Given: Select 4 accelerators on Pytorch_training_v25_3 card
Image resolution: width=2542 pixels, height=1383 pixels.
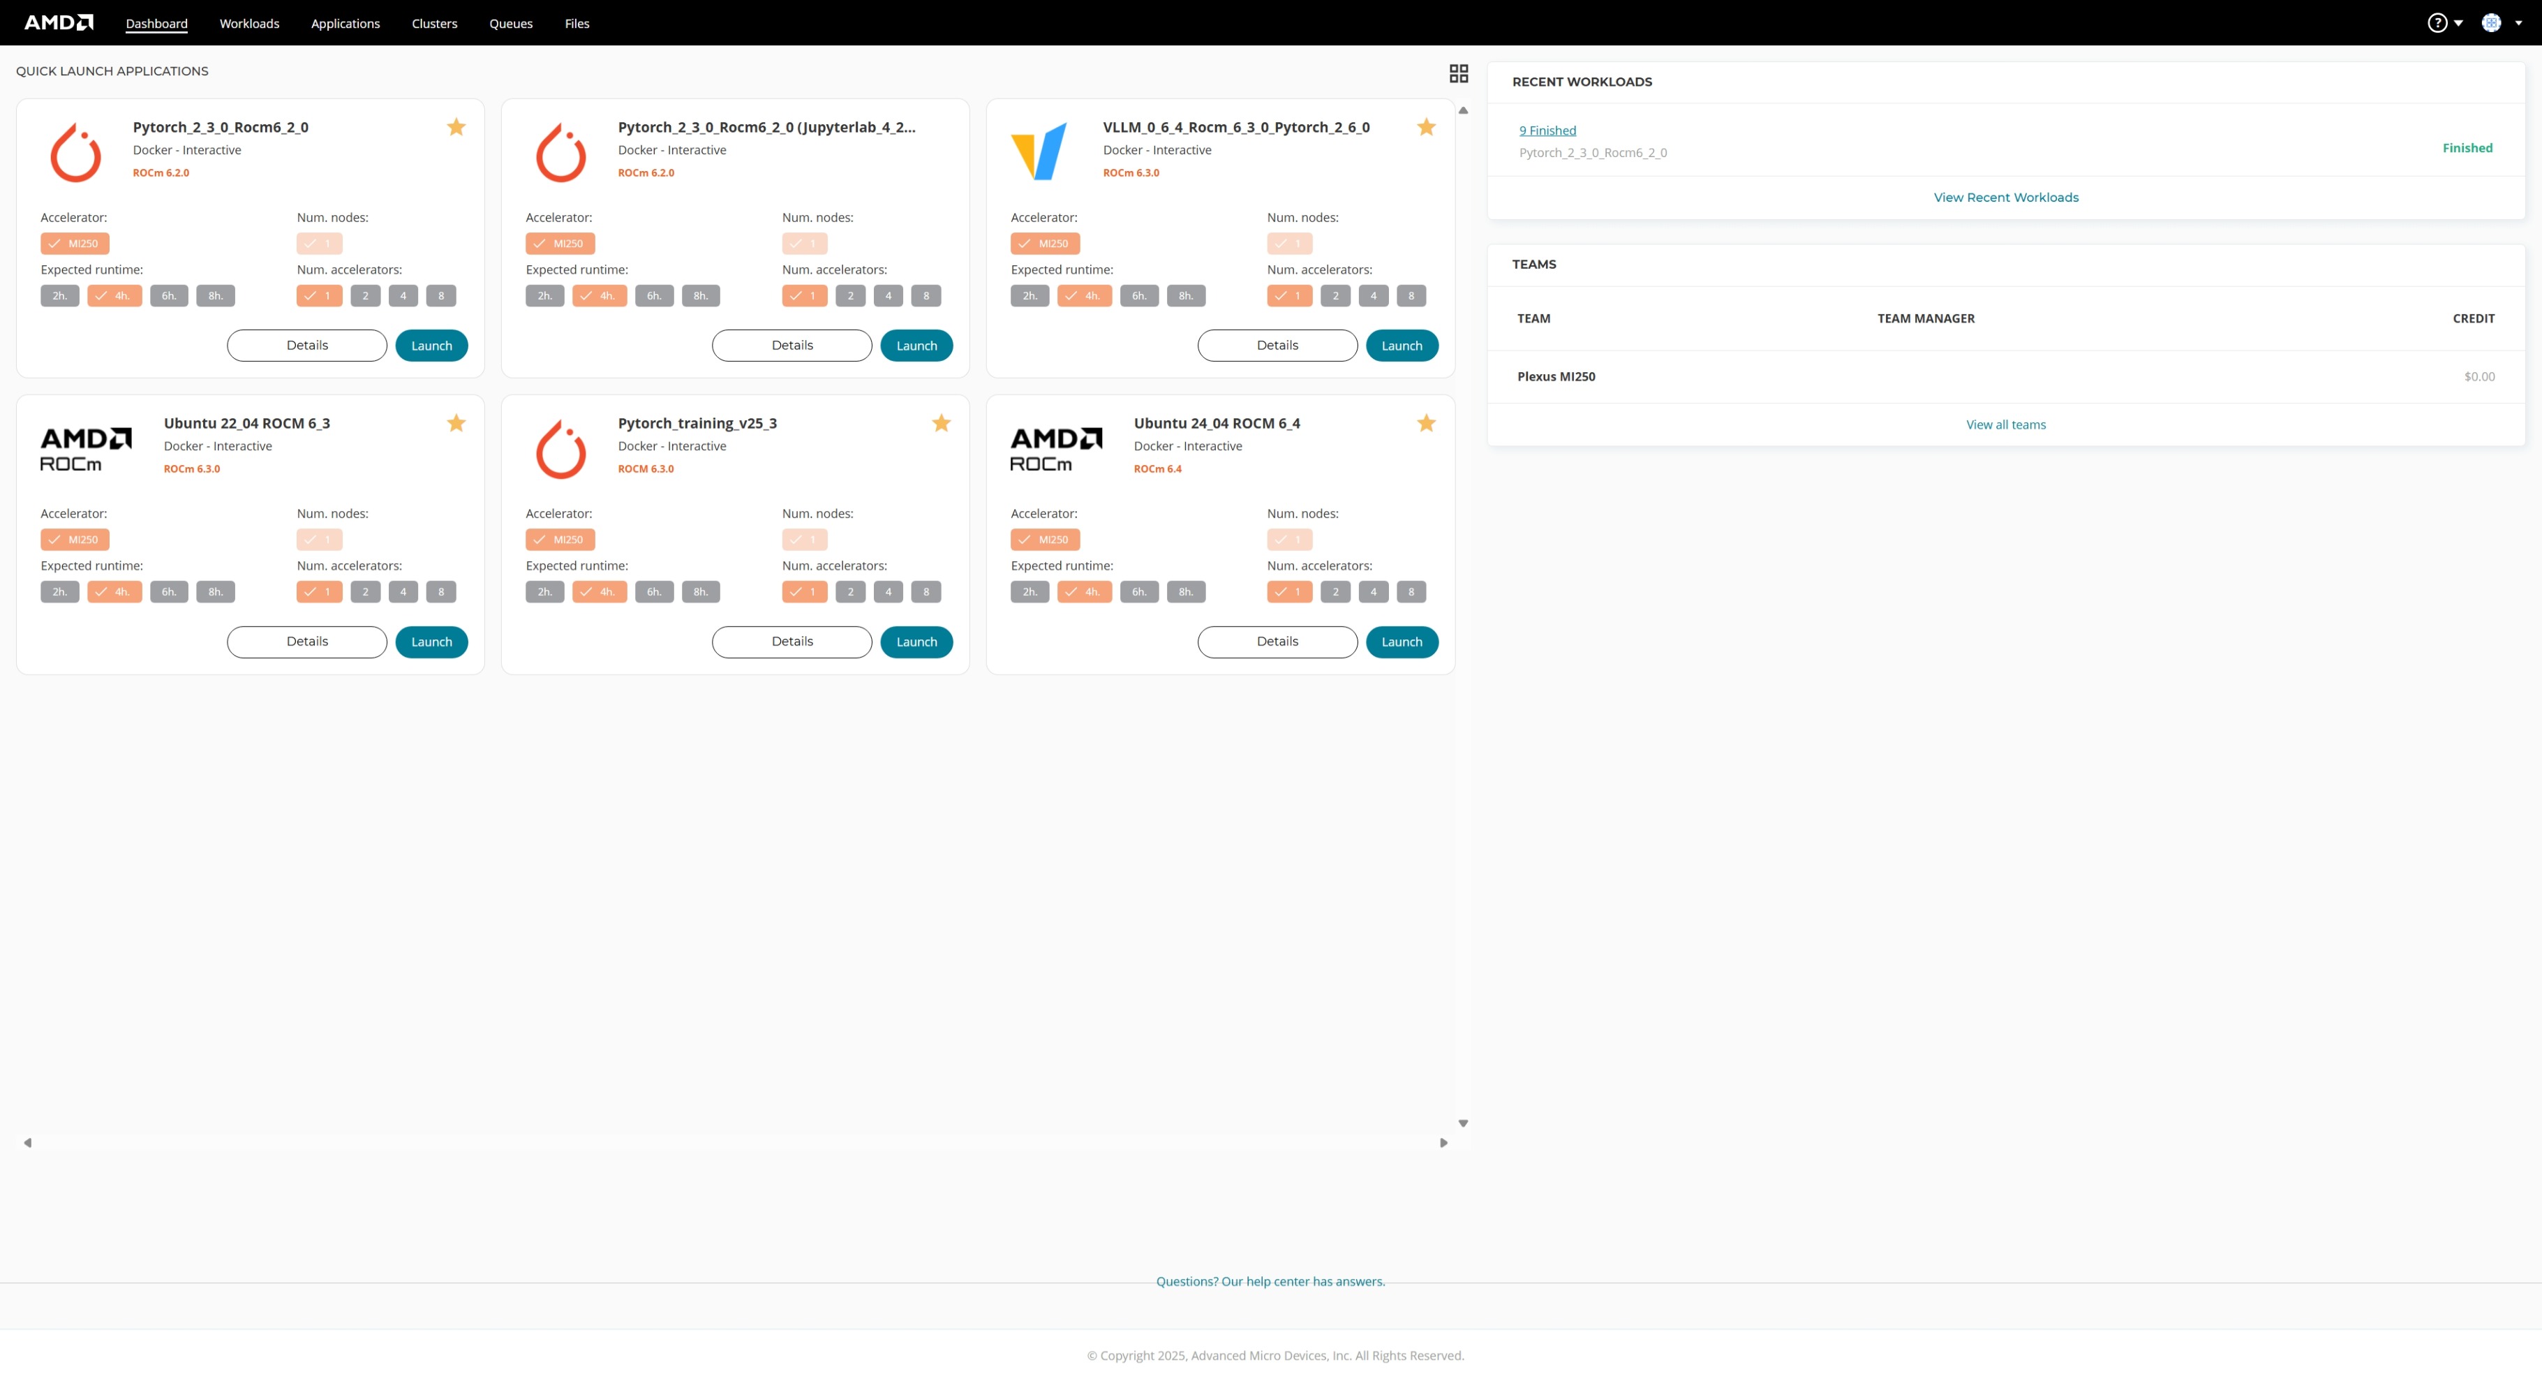Looking at the screenshot, I should pyautogui.click(x=888, y=591).
